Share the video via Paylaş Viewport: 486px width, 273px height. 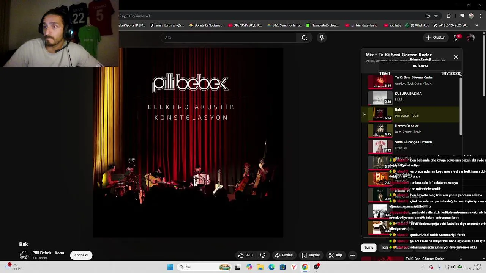284,255
